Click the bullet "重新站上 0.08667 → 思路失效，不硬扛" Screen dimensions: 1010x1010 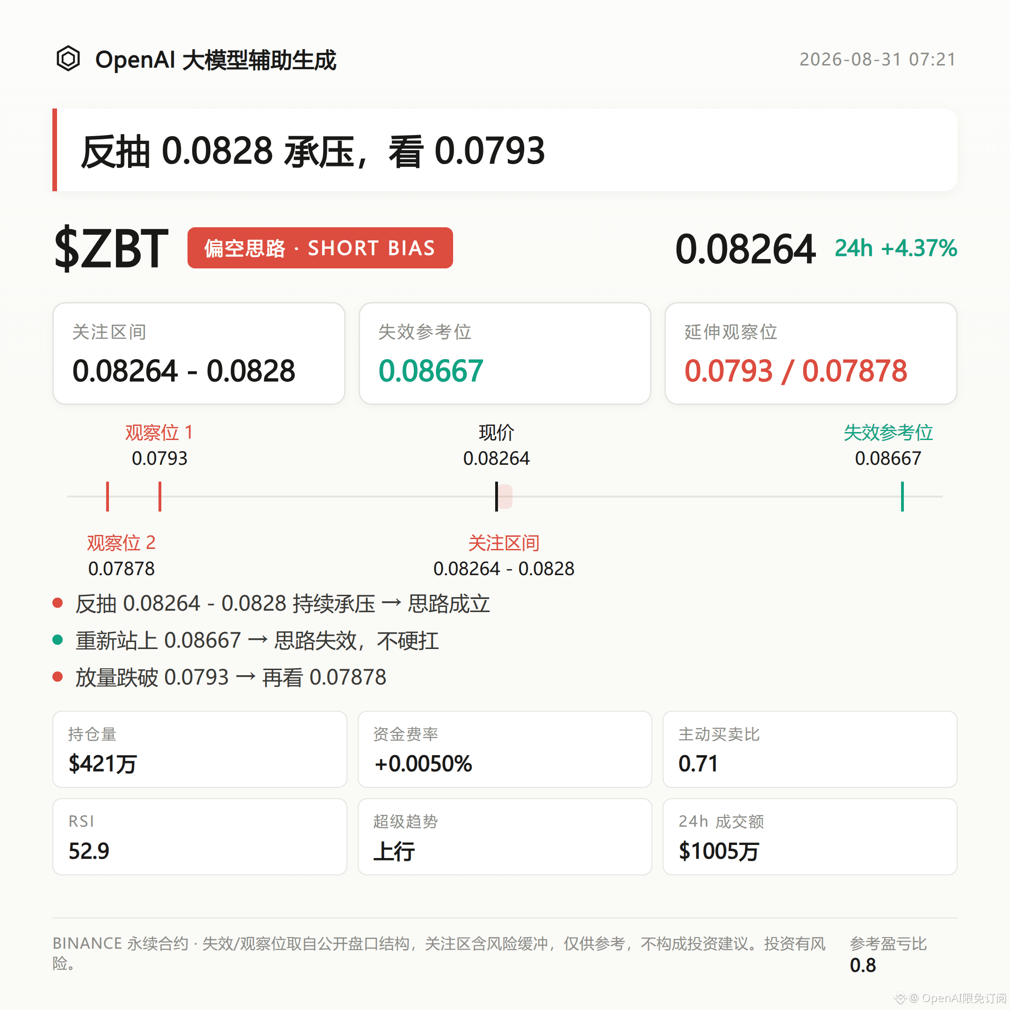coord(245,641)
